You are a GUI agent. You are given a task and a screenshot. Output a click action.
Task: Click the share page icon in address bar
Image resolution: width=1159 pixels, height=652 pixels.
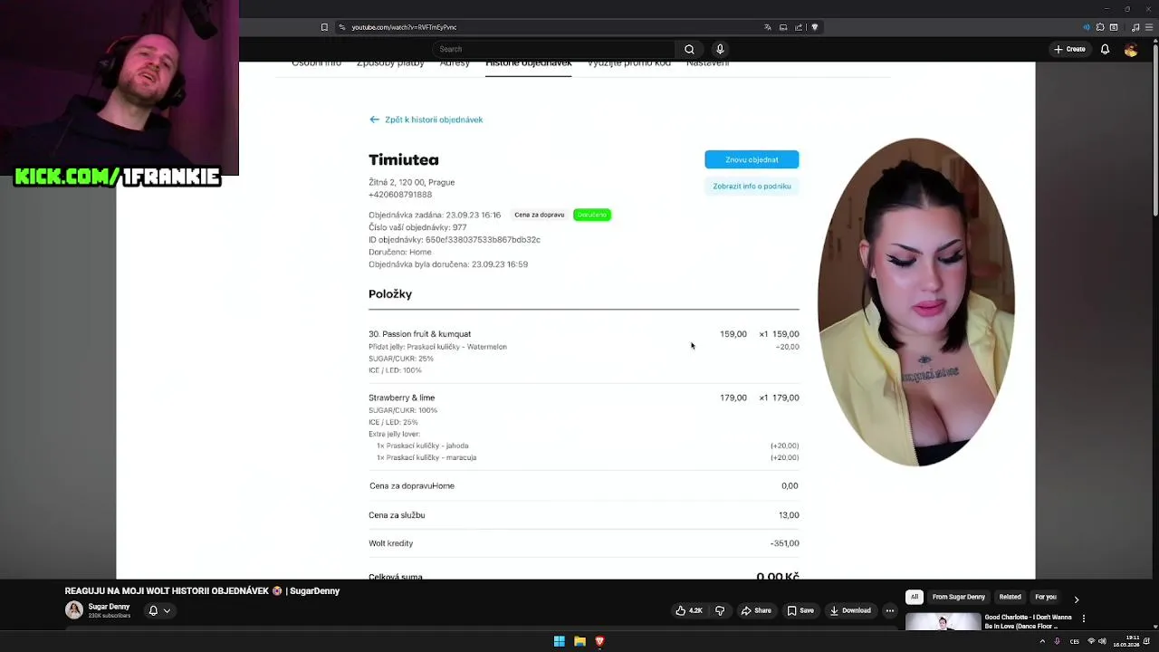pos(799,27)
